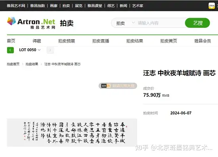Screen dimensions: 218x157
Task: Click 拍卖结果 breadcrumb link
Action: 32,64
